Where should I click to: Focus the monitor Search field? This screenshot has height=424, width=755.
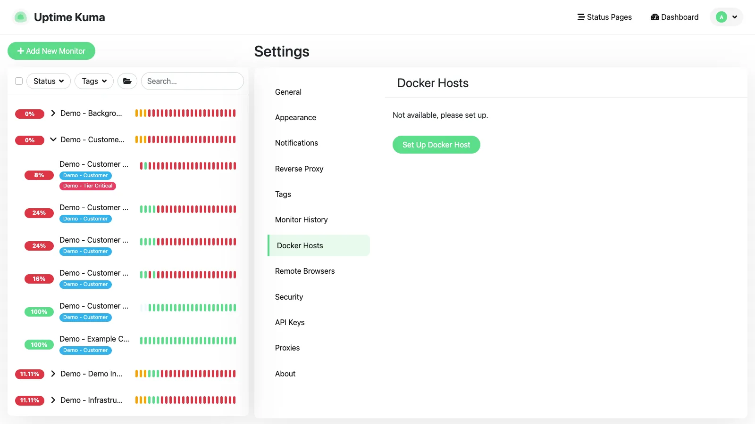click(x=193, y=81)
